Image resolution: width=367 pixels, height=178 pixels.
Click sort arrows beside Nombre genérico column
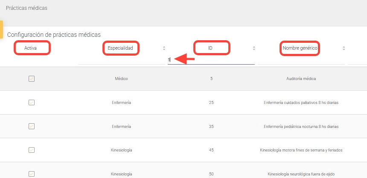[x=344, y=48]
